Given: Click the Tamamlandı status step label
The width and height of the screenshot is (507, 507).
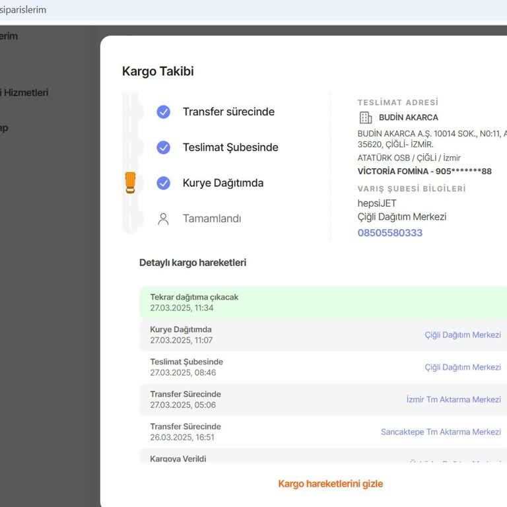Looking at the screenshot, I should [212, 219].
